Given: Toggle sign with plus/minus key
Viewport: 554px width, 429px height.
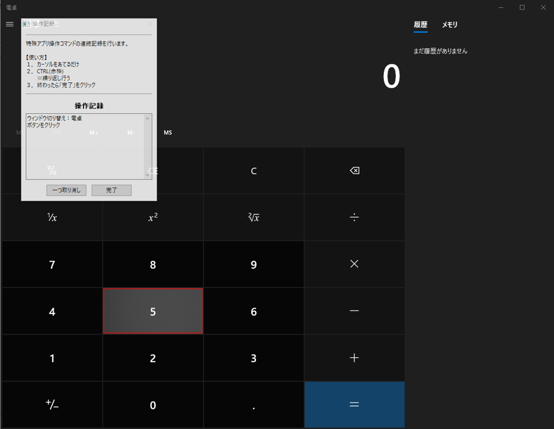Looking at the screenshot, I should tap(52, 405).
